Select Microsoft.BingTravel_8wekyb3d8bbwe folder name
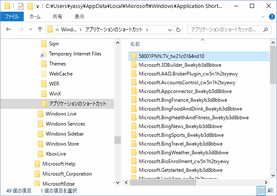Image resolution: width=277 pixels, height=196 pixels. [180, 144]
